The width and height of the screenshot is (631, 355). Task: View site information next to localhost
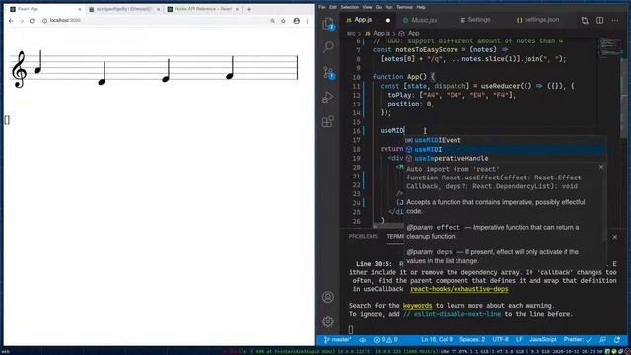pos(44,21)
